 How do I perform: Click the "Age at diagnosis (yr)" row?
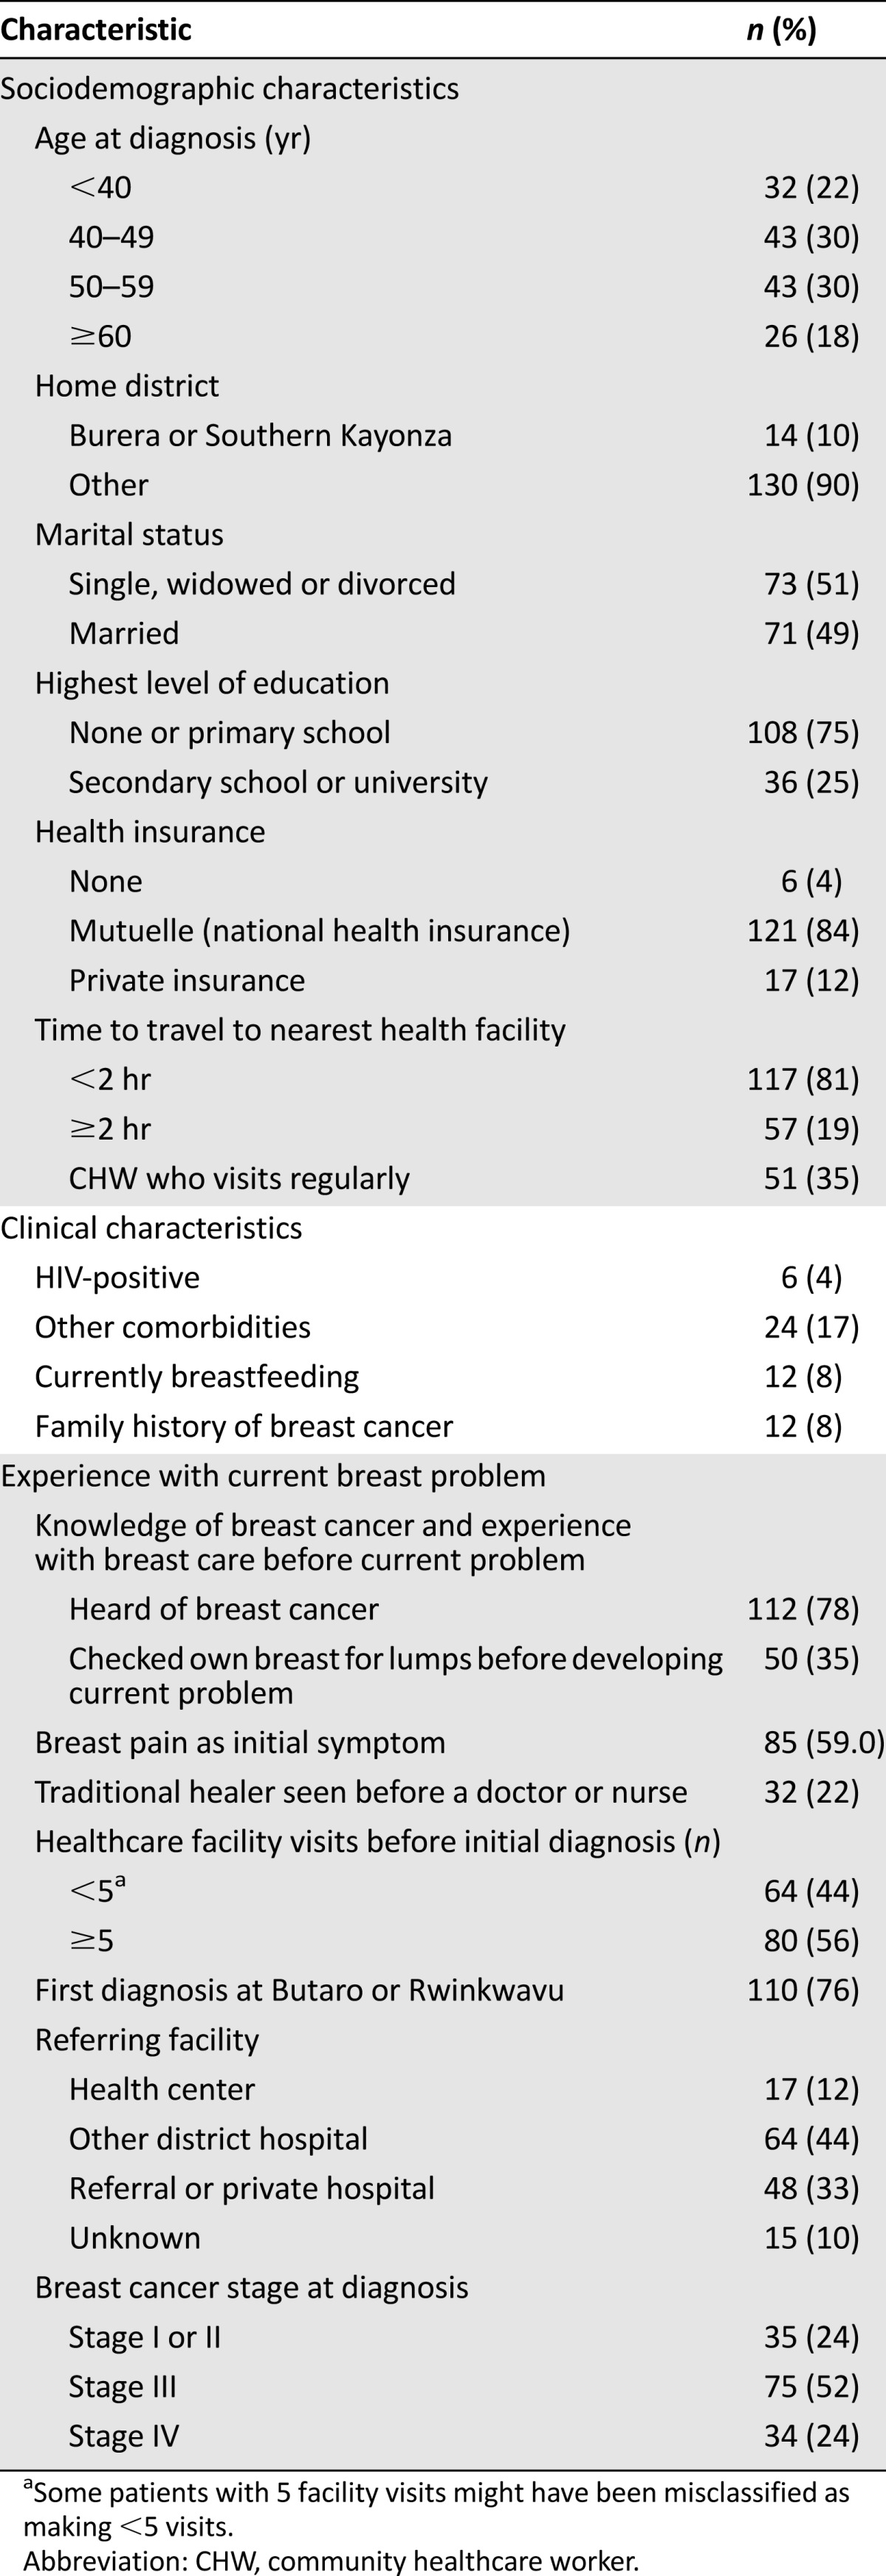click(173, 138)
